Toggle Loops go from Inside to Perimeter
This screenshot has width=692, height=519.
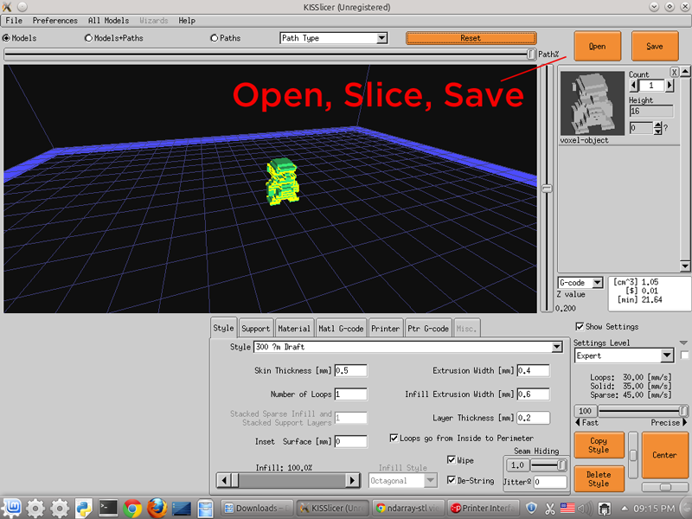click(394, 438)
